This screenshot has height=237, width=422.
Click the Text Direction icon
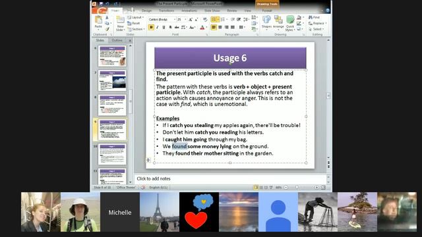point(255,17)
